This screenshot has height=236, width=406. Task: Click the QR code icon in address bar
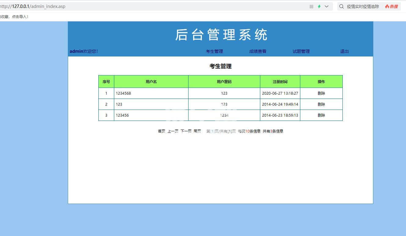pos(311,6)
